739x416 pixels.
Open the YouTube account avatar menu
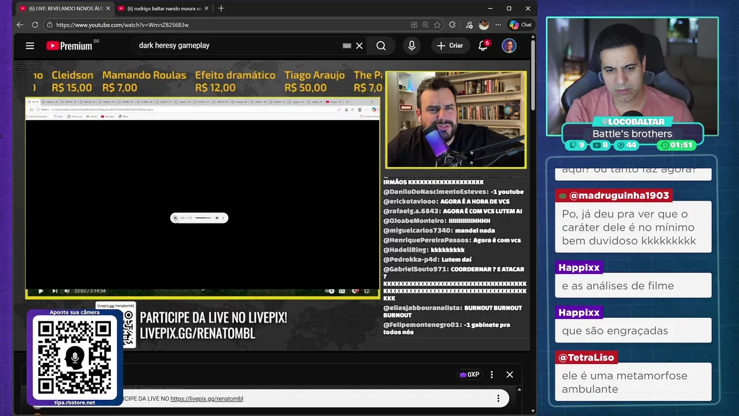[509, 46]
